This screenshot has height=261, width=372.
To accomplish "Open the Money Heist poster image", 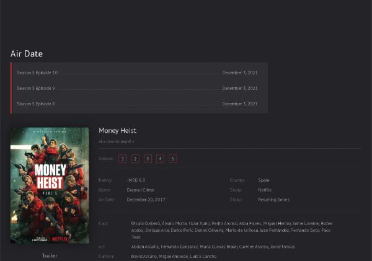I will coord(50,185).
